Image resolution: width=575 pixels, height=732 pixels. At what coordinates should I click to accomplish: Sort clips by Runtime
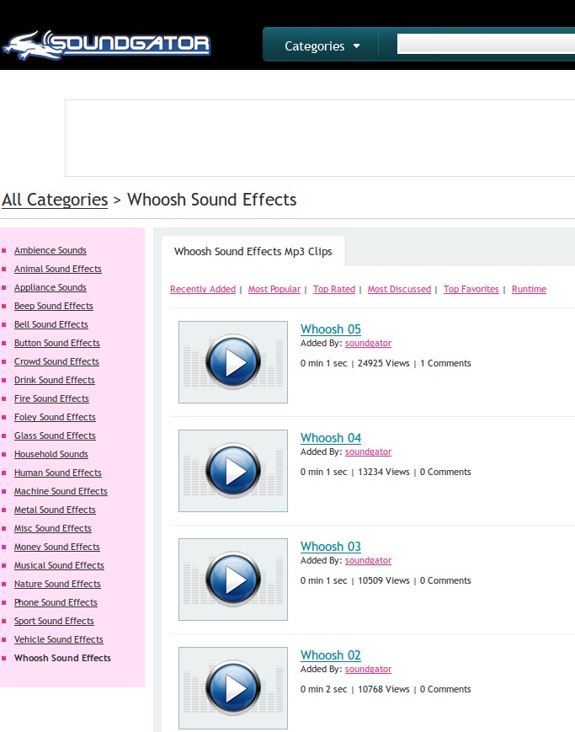click(x=529, y=289)
